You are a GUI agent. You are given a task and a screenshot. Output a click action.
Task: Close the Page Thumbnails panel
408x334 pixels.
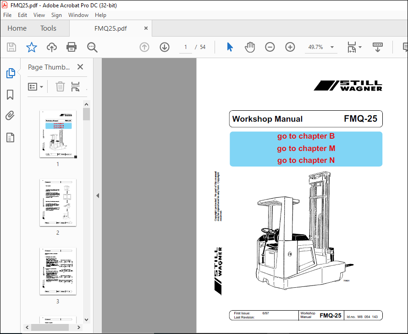pos(80,67)
